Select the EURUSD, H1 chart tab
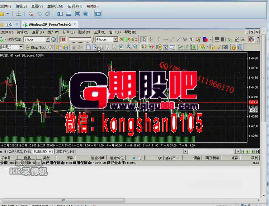 click(43, 152)
